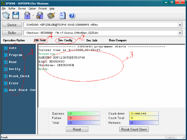Viewport: 187px width, 140px height.
Task: Click the chip editing toolbar icon
Action: 51,16
